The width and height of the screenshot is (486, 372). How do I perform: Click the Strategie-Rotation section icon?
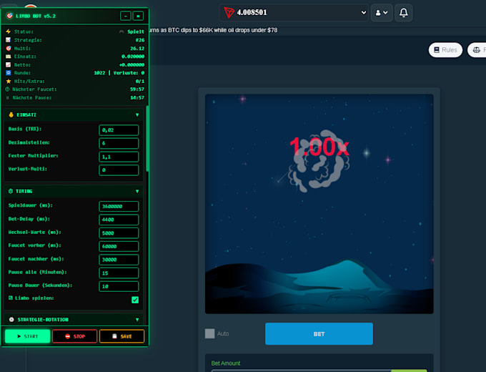tap(11, 319)
